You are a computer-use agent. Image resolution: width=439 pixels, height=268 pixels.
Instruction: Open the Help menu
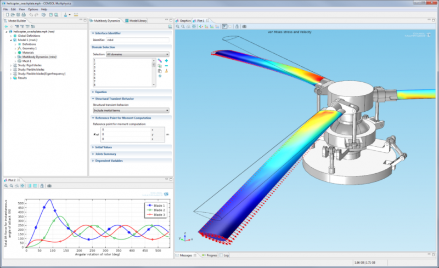[44, 9]
